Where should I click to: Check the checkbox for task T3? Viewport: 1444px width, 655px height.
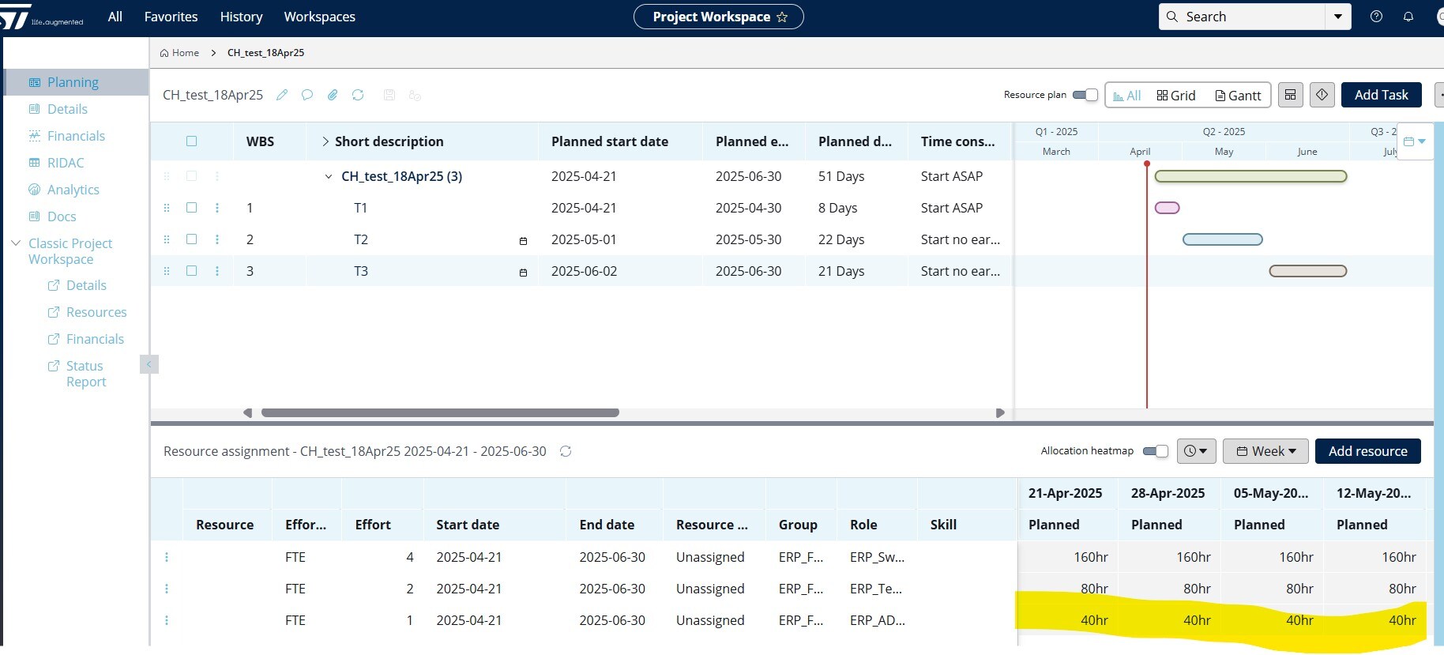(x=191, y=270)
